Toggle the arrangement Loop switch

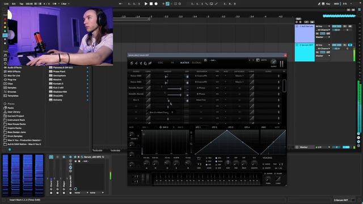tap(212, 4)
